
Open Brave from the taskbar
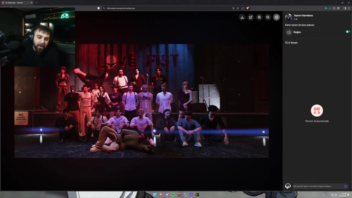click(161, 195)
